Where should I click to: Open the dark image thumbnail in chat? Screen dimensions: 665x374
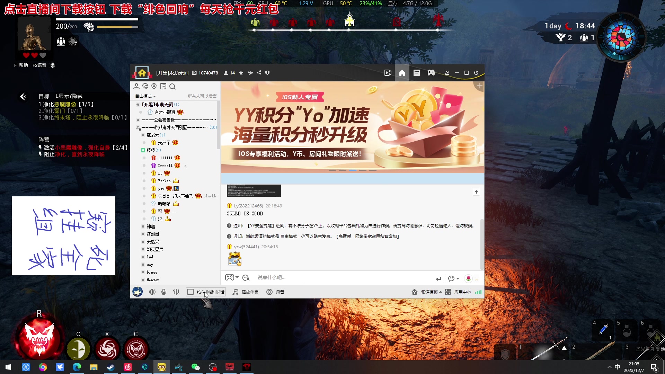[x=254, y=190]
